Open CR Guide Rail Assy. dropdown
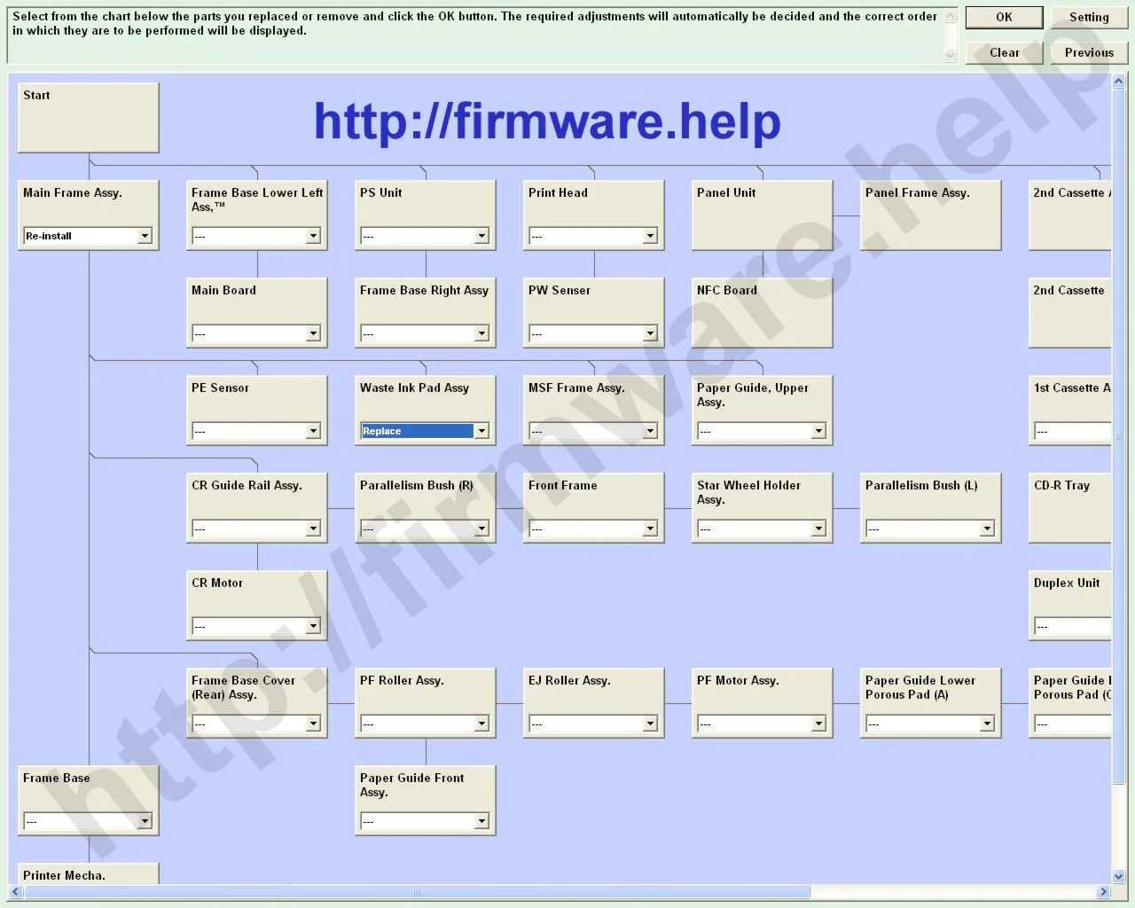 click(256, 528)
